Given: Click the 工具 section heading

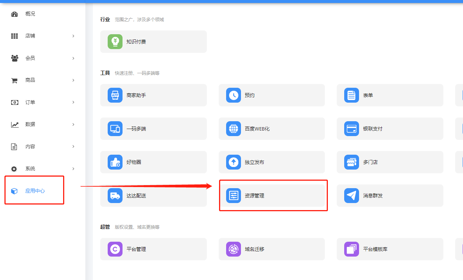Looking at the screenshot, I should click(105, 73).
